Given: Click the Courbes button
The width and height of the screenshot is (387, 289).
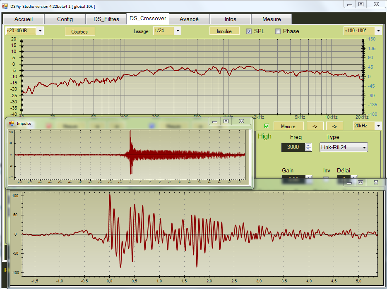Looking at the screenshot, I should pos(79,31).
